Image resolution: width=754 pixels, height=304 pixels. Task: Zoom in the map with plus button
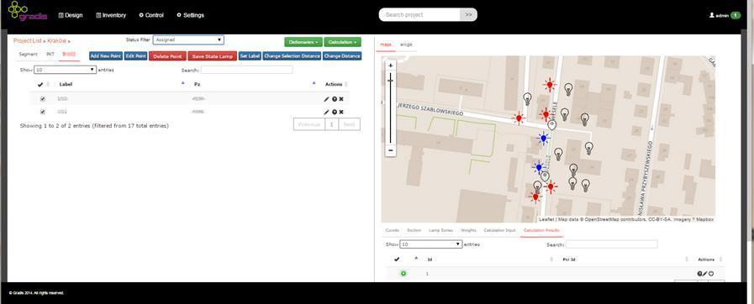click(391, 66)
